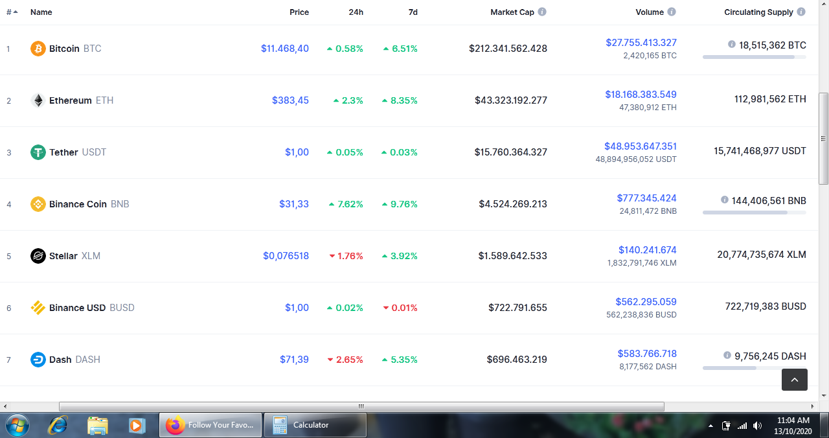
Task: Click the vertical scrollbar thumb
Action: point(824,138)
